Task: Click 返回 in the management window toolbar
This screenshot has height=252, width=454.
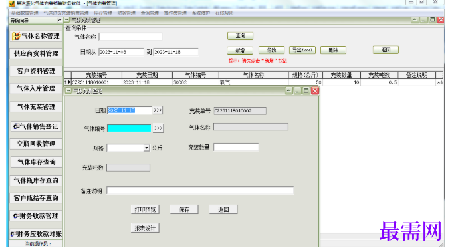Action: tap(386, 50)
